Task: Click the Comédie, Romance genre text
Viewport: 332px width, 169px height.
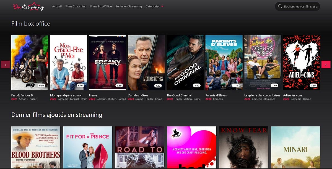Action: 264,99
